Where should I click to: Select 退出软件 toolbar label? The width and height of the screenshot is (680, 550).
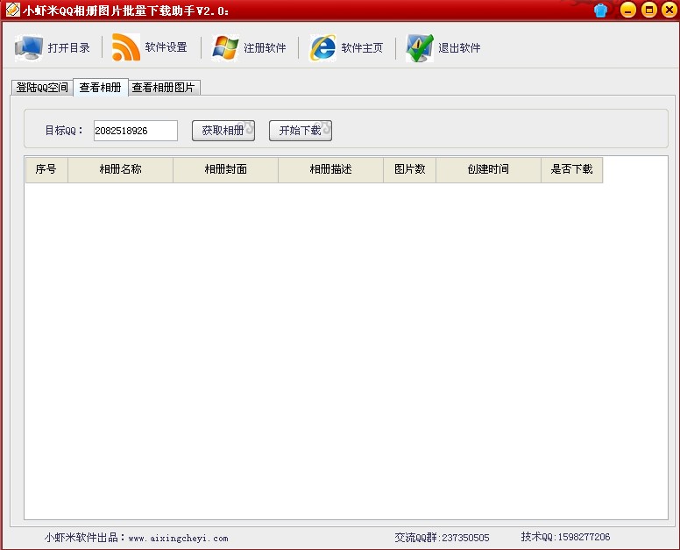pos(459,47)
